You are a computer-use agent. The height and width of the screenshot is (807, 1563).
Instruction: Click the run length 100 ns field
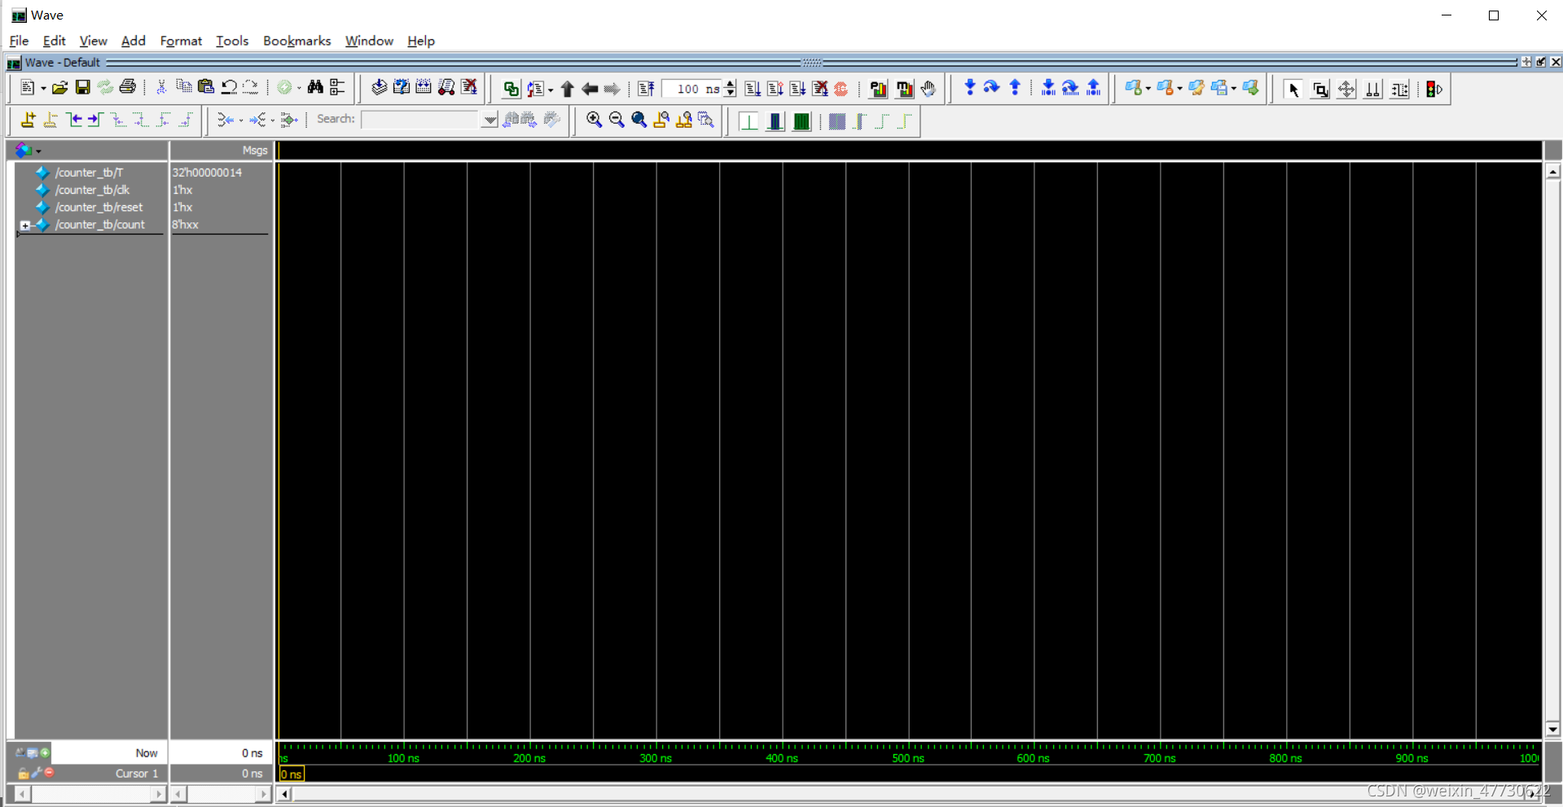tap(692, 89)
